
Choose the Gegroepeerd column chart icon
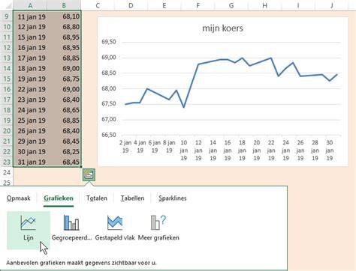click(x=71, y=222)
